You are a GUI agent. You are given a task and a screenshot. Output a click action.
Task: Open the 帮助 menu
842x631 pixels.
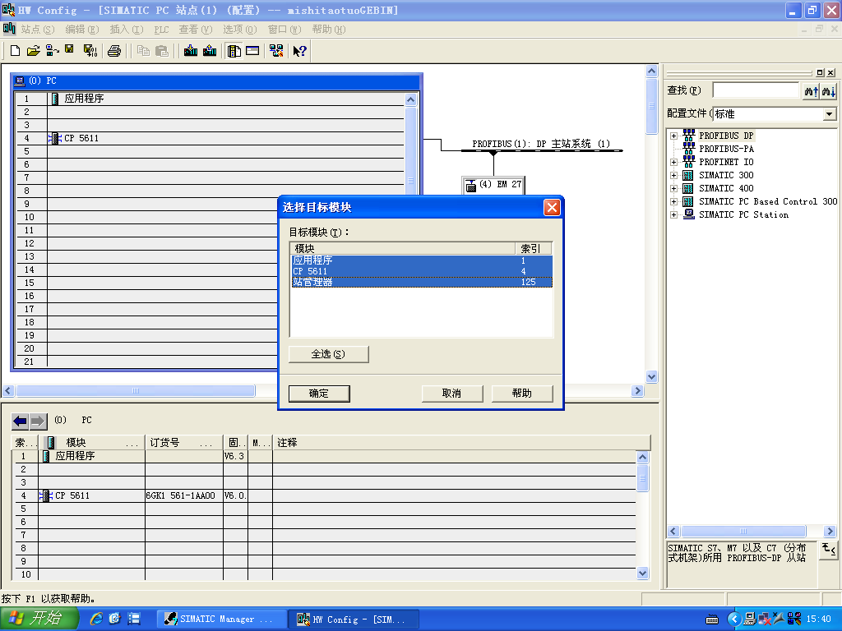coord(329,30)
